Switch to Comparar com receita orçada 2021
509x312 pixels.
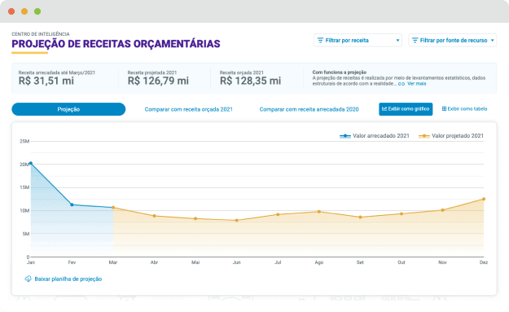[x=189, y=109]
